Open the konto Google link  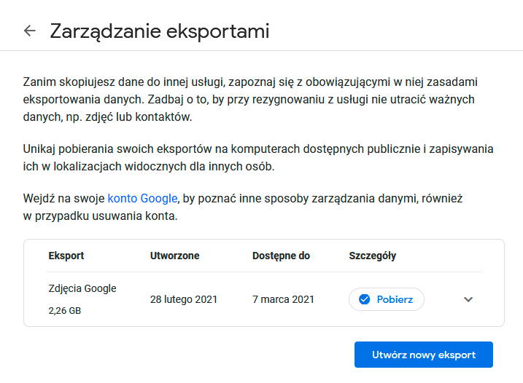142,198
